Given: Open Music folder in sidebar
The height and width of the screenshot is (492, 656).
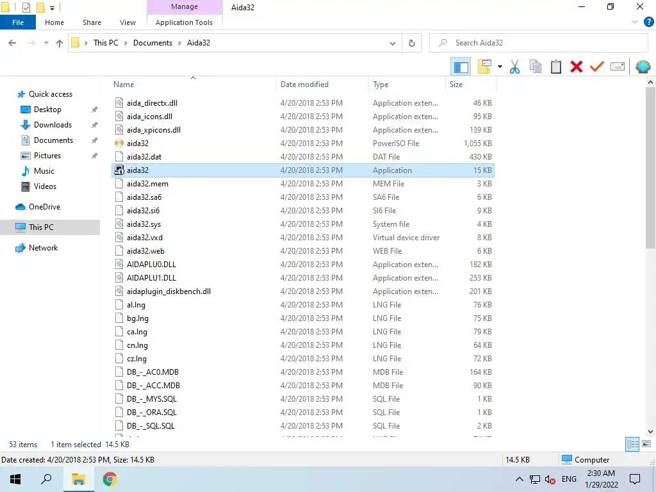Looking at the screenshot, I should pyautogui.click(x=44, y=171).
